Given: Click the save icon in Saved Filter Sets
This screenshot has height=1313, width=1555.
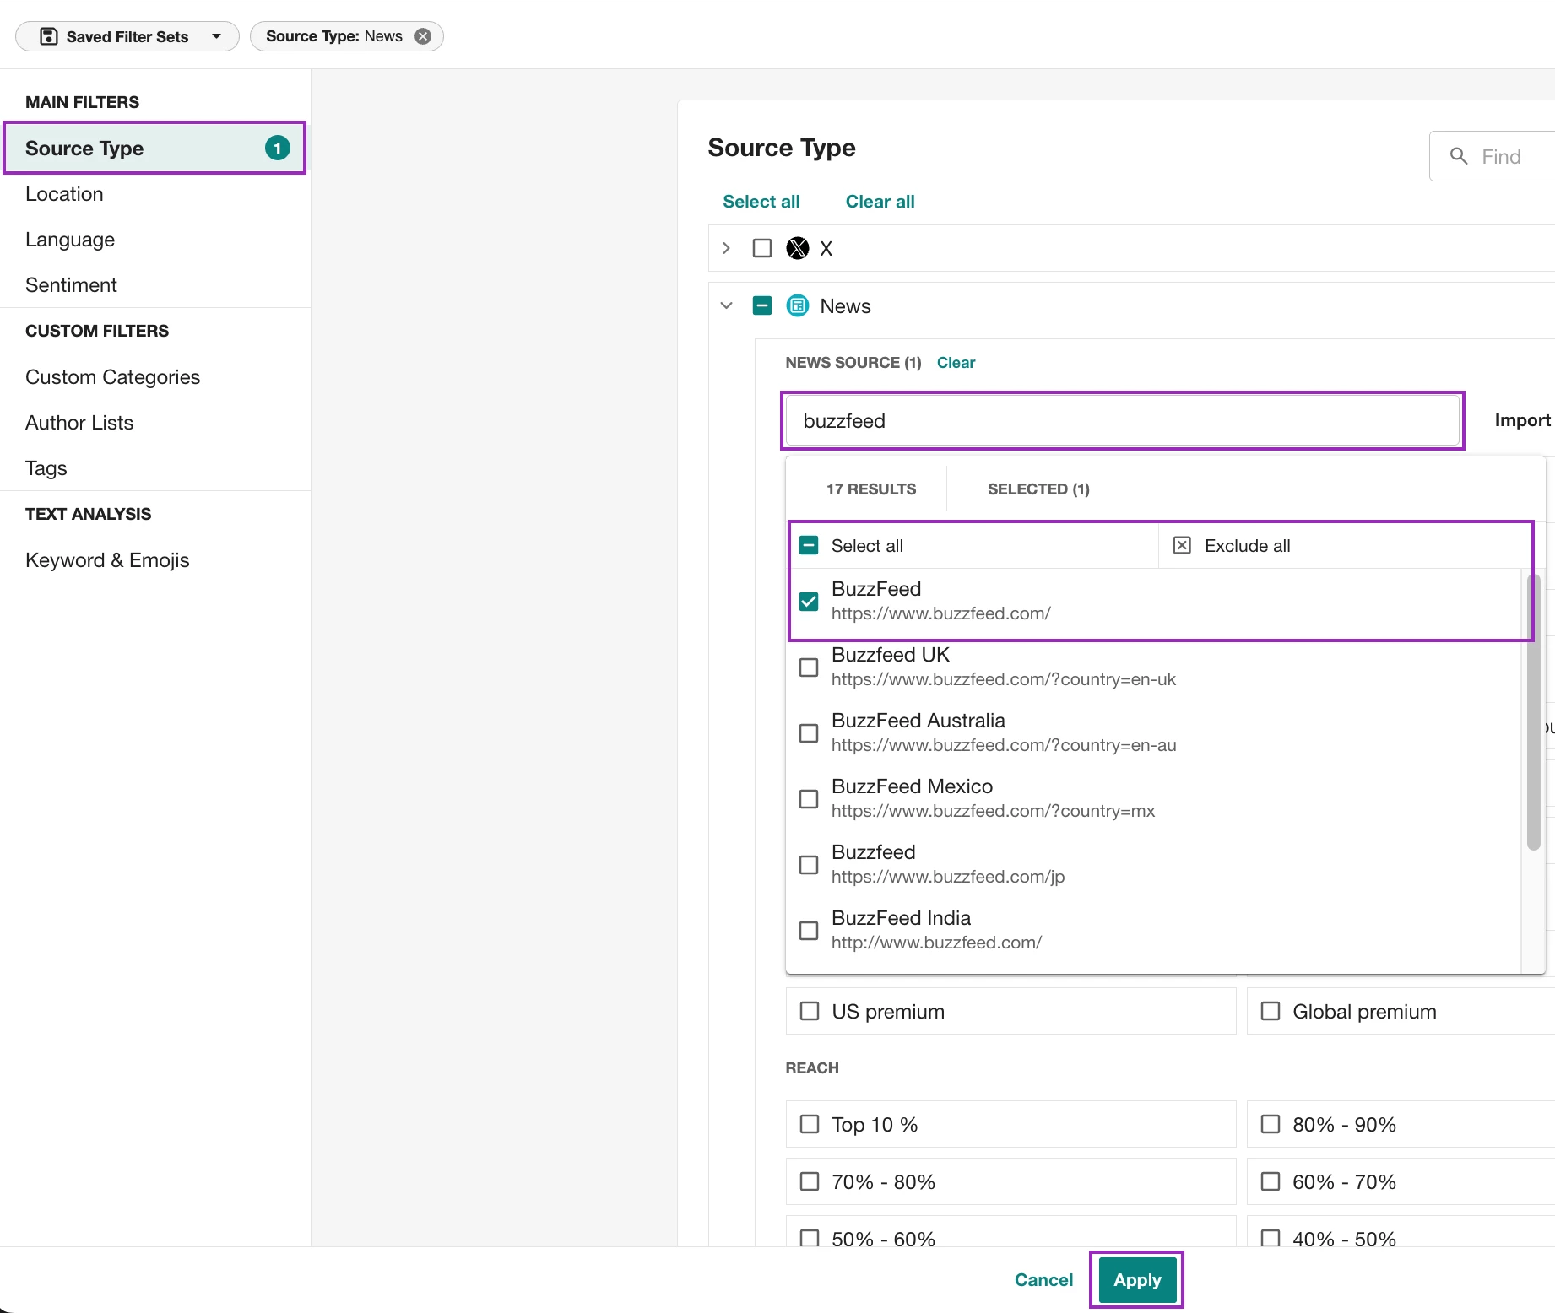Looking at the screenshot, I should tap(49, 36).
